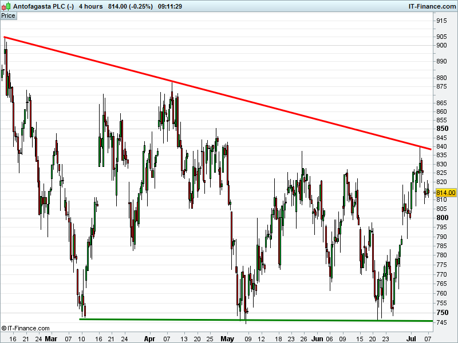Click the ©IT-Finance.com copyright text
Screen dimensions: 458x343
tap(25, 328)
